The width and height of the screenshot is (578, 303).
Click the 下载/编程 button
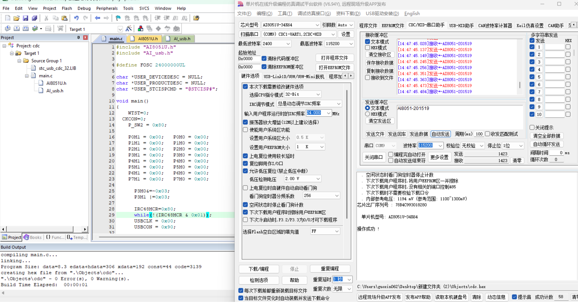[x=259, y=269]
